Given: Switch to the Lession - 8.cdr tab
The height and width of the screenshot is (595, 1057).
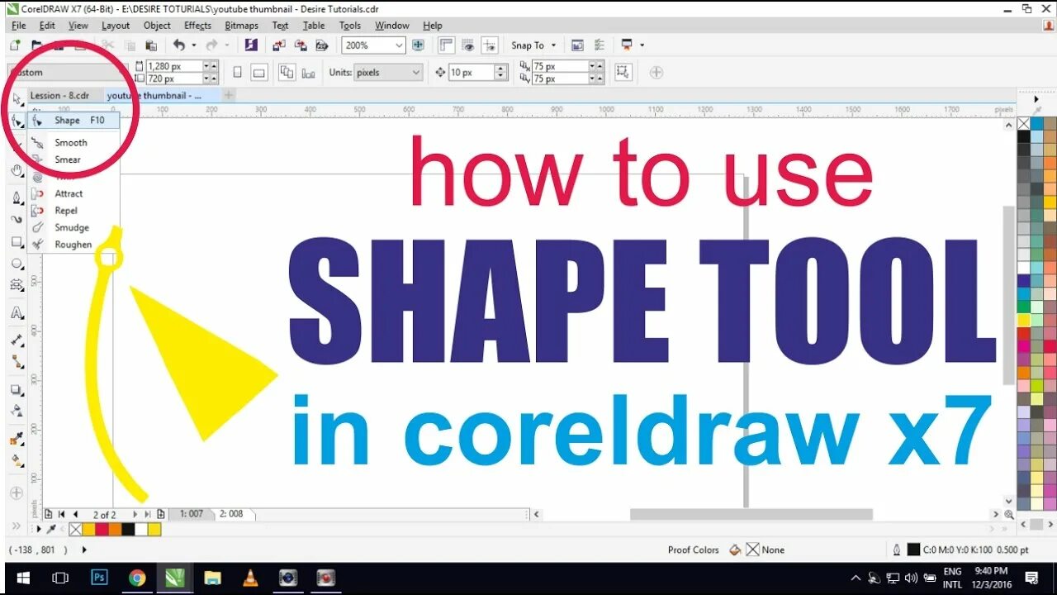Looking at the screenshot, I should (59, 96).
